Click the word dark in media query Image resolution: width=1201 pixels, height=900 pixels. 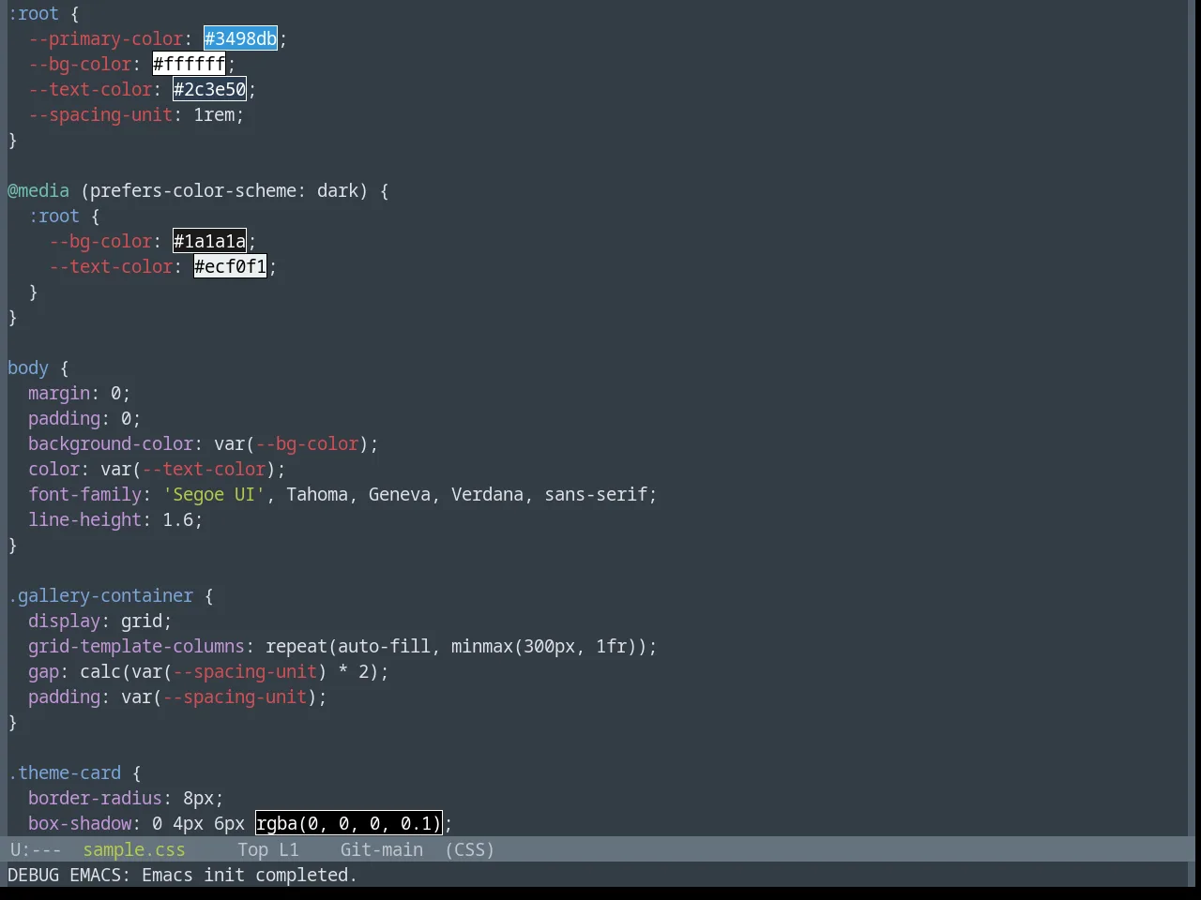coord(338,190)
